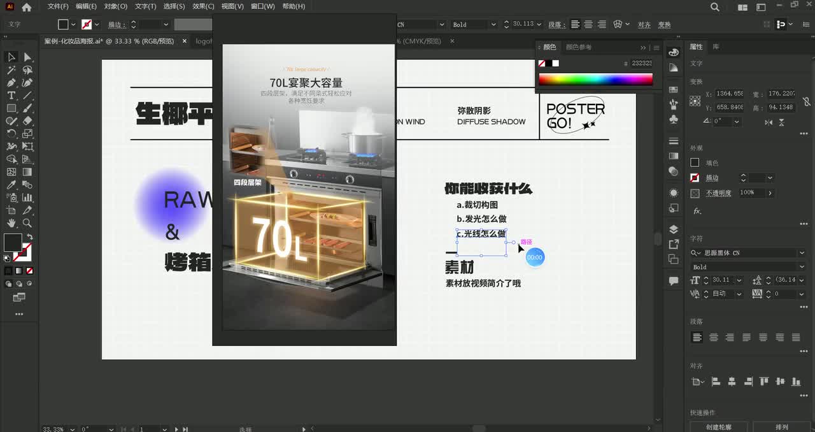Toggle constrain width and height proportions
The height and width of the screenshot is (432, 815).
coord(806,101)
